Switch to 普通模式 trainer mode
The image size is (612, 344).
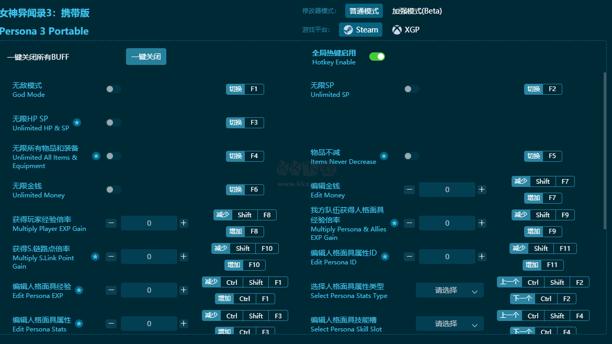[x=364, y=11]
